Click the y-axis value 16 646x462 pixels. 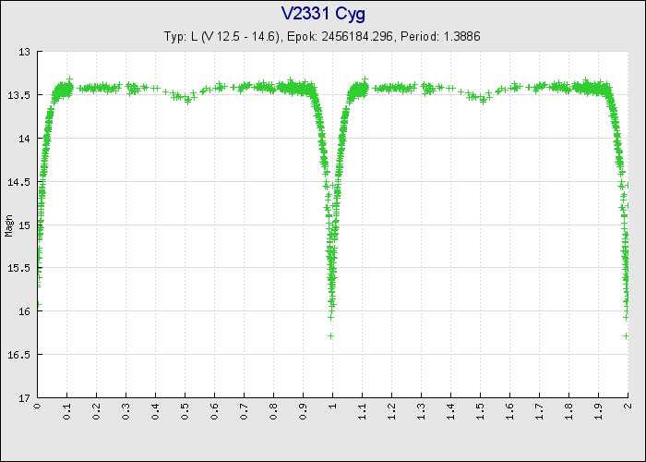point(25,311)
